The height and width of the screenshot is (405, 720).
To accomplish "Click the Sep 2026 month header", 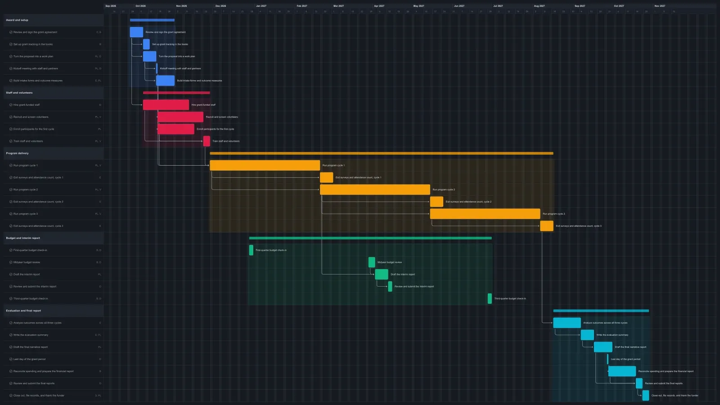I will (111, 6).
